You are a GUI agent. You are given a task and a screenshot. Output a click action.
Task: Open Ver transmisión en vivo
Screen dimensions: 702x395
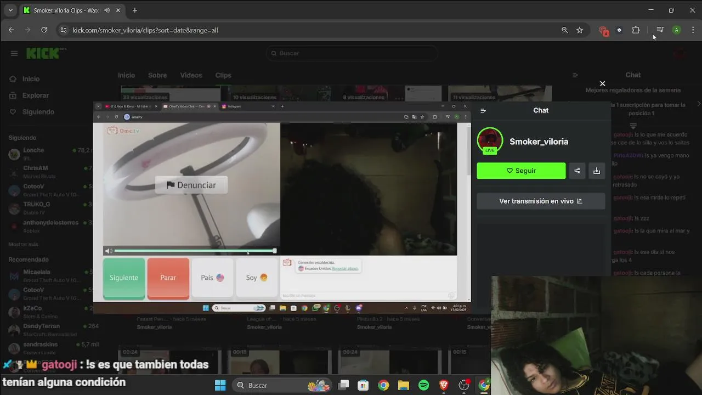(x=541, y=201)
